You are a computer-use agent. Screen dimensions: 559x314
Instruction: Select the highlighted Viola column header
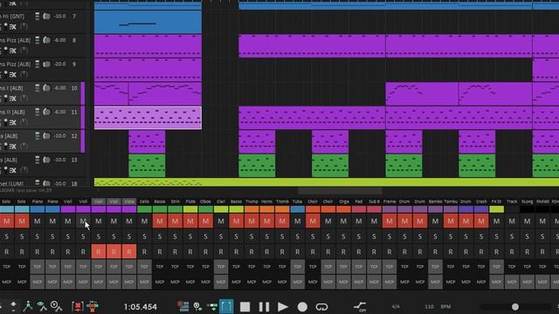pyautogui.click(x=129, y=201)
